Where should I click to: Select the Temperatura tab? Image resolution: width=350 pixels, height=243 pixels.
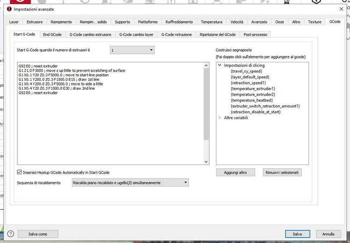(x=211, y=22)
